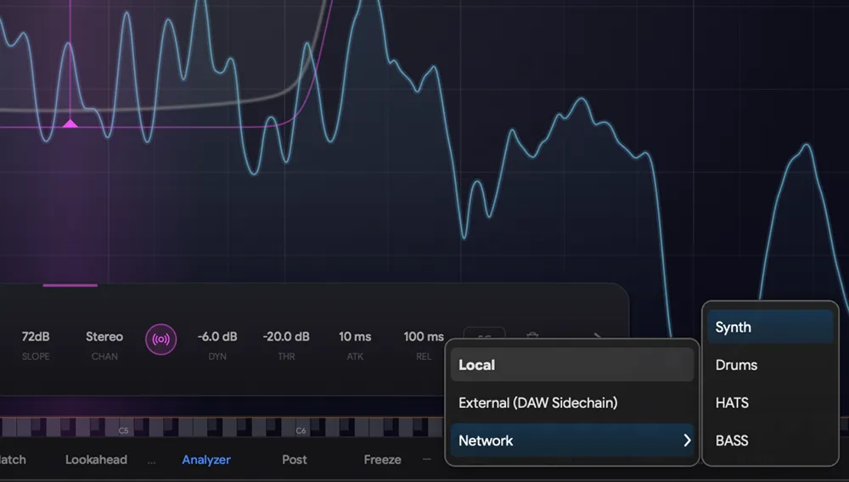Select External (DAW Sidechain) option
This screenshot has height=482, width=849.
pyautogui.click(x=571, y=403)
